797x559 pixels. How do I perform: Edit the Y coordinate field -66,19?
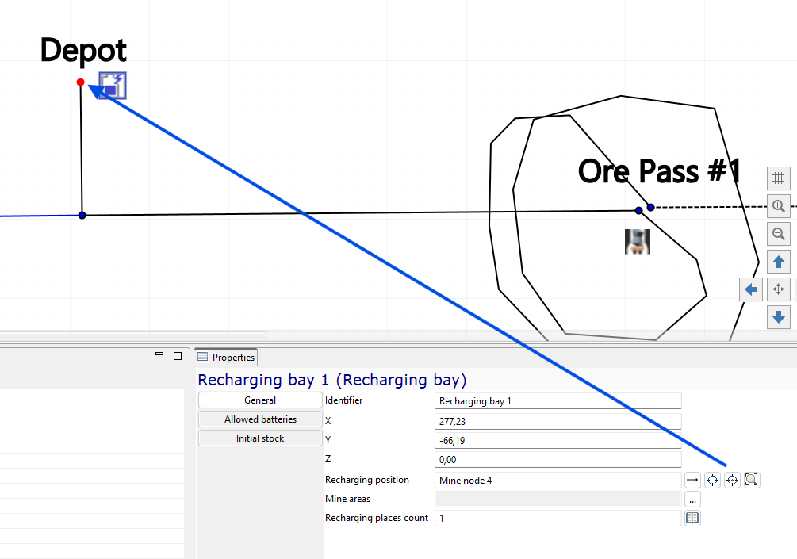[x=558, y=441]
